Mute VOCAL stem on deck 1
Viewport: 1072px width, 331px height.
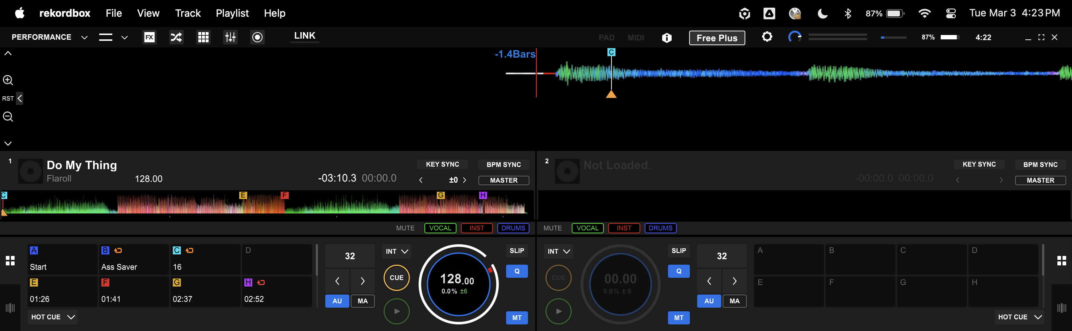tap(440, 228)
